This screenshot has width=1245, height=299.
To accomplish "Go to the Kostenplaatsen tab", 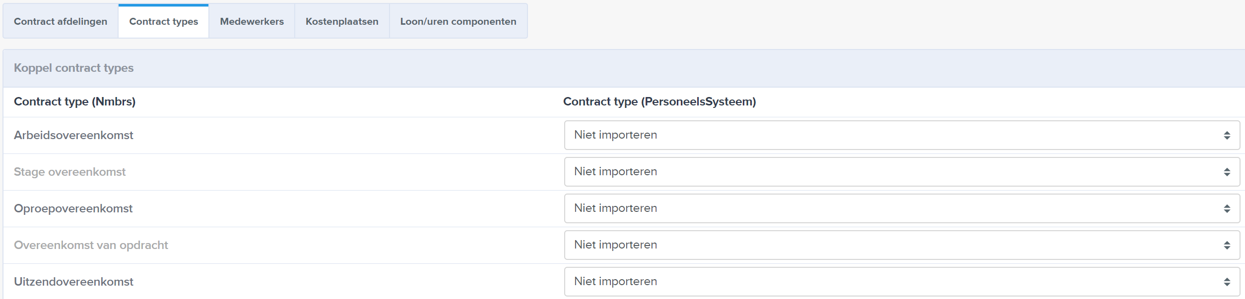I will pos(342,21).
